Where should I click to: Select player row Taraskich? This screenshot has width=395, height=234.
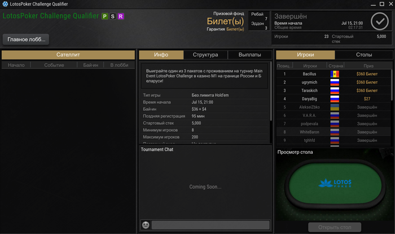click(x=333, y=90)
